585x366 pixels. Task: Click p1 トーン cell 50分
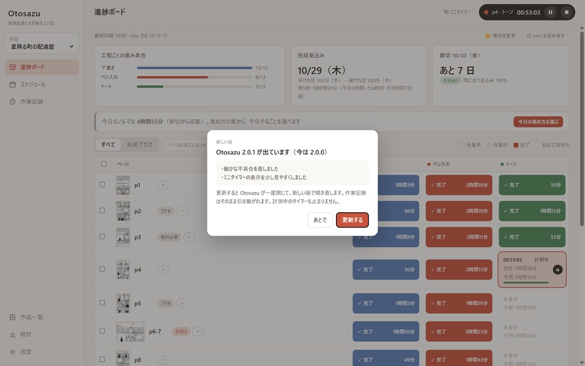(x=532, y=185)
